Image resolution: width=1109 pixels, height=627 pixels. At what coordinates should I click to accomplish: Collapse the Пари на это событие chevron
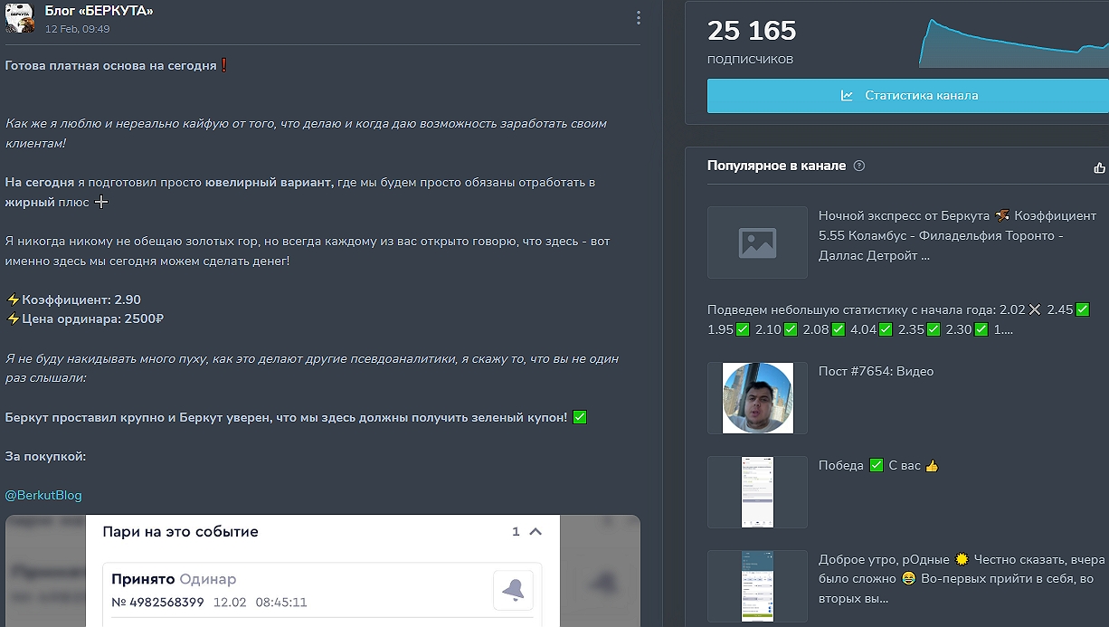point(536,532)
